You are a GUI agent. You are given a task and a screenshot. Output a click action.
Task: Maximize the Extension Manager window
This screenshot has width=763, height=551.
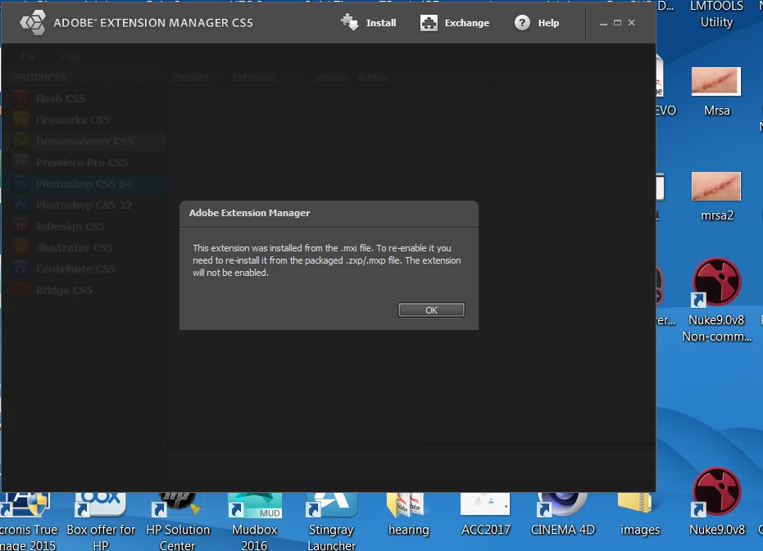617,23
